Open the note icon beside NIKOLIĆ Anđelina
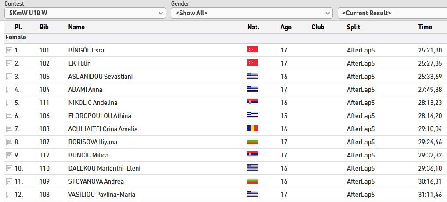Screen dimensions: 447x202 (x=9, y=103)
